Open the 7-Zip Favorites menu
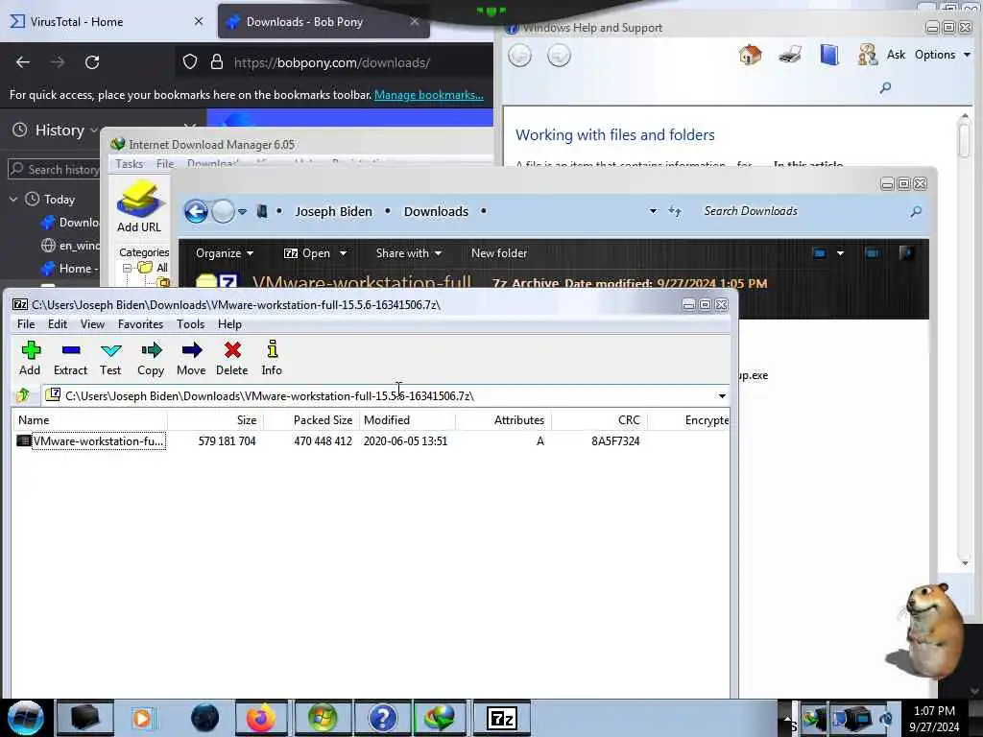This screenshot has width=983, height=737. click(140, 324)
